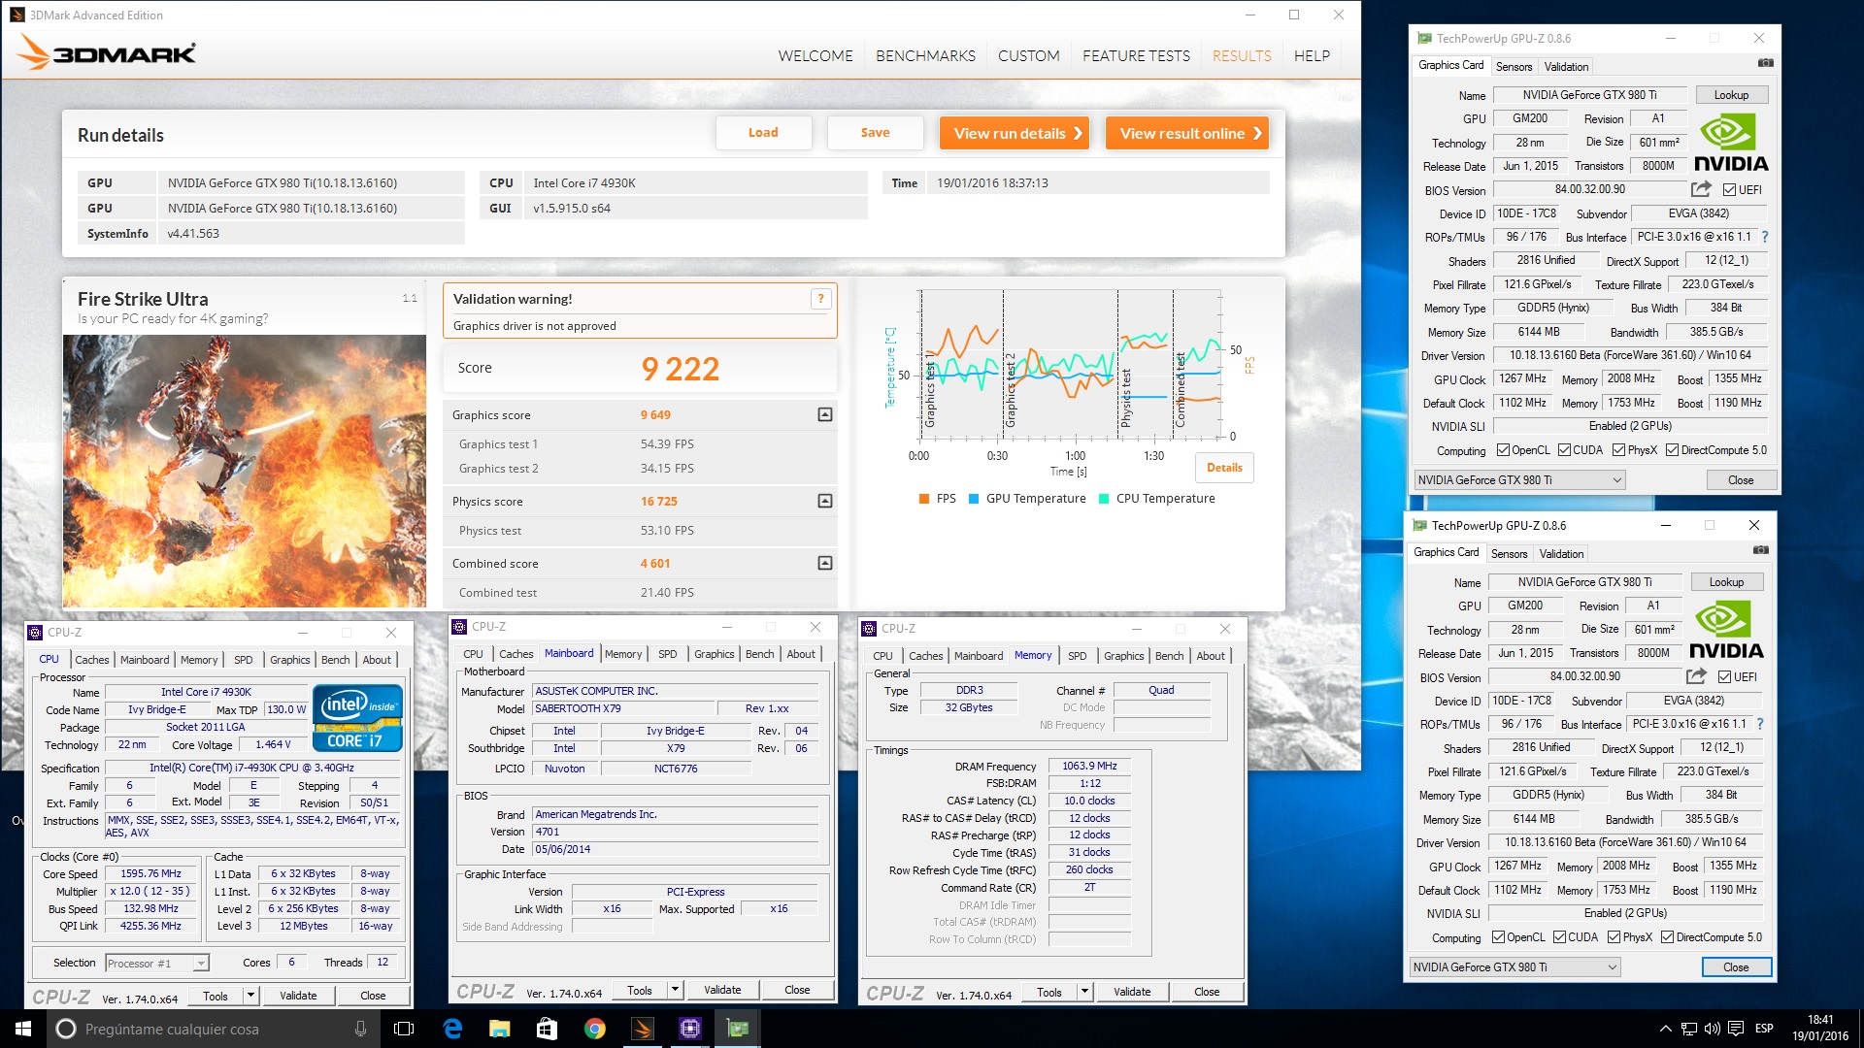Toggle CUDA checkbox in lower GPU-Z
The height and width of the screenshot is (1048, 1864).
click(1559, 937)
